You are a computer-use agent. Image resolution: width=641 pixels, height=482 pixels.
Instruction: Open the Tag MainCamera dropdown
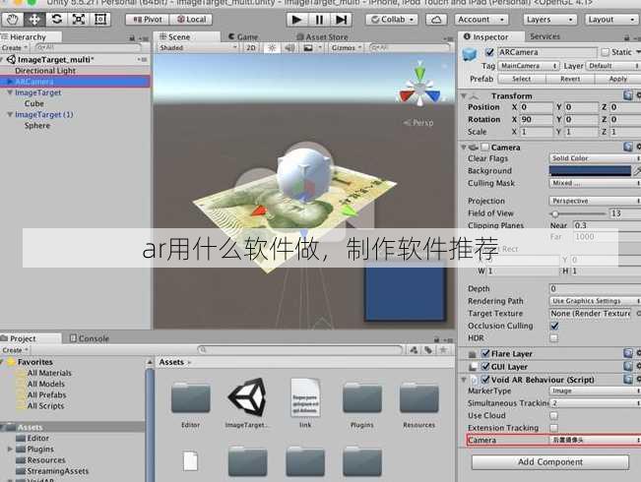(x=528, y=66)
